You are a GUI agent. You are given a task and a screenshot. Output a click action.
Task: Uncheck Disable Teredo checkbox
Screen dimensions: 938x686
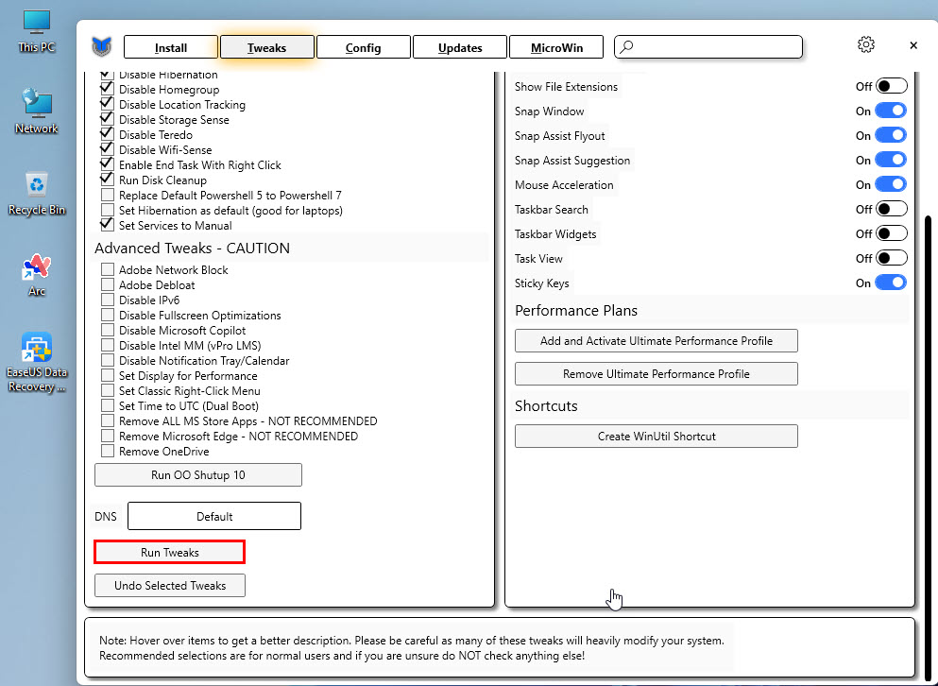(107, 135)
